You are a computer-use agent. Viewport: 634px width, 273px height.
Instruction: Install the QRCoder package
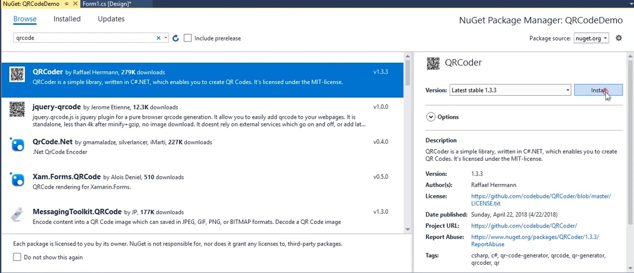click(598, 90)
